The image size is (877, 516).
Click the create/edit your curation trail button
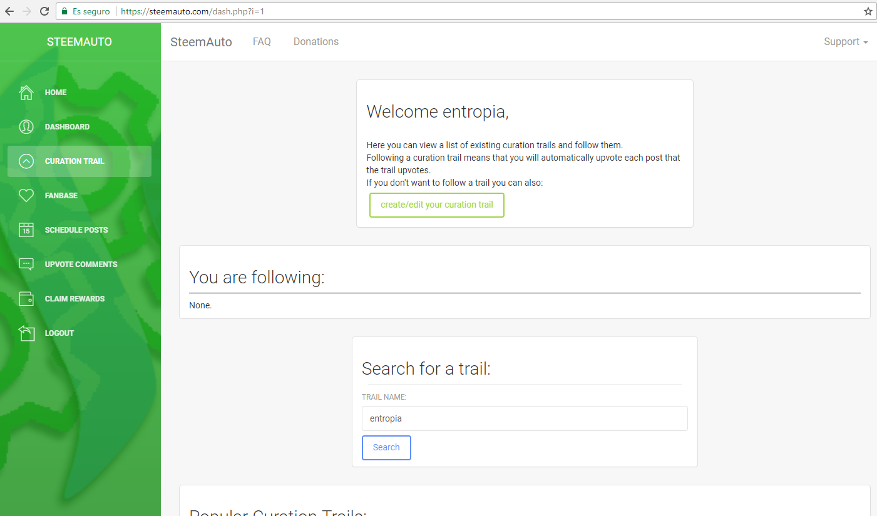coord(437,205)
